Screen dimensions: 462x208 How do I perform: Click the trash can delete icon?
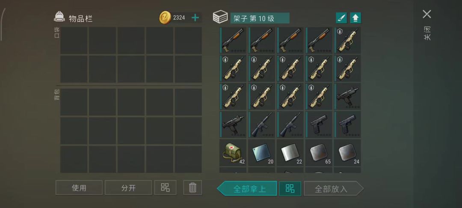coord(192,187)
